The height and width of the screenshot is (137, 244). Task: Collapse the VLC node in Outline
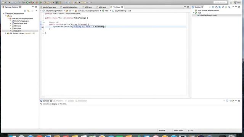[x=194, y=13]
